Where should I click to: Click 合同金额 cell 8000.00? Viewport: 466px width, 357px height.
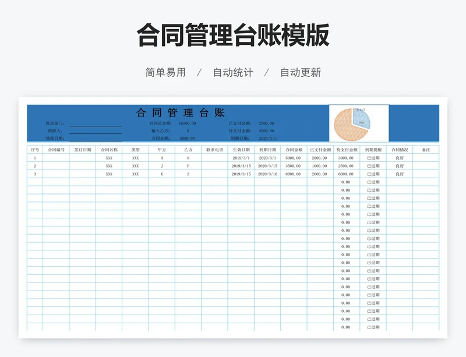[x=293, y=174]
